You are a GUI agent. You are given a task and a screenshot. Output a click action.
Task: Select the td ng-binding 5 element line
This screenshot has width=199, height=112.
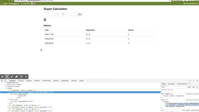(21, 101)
